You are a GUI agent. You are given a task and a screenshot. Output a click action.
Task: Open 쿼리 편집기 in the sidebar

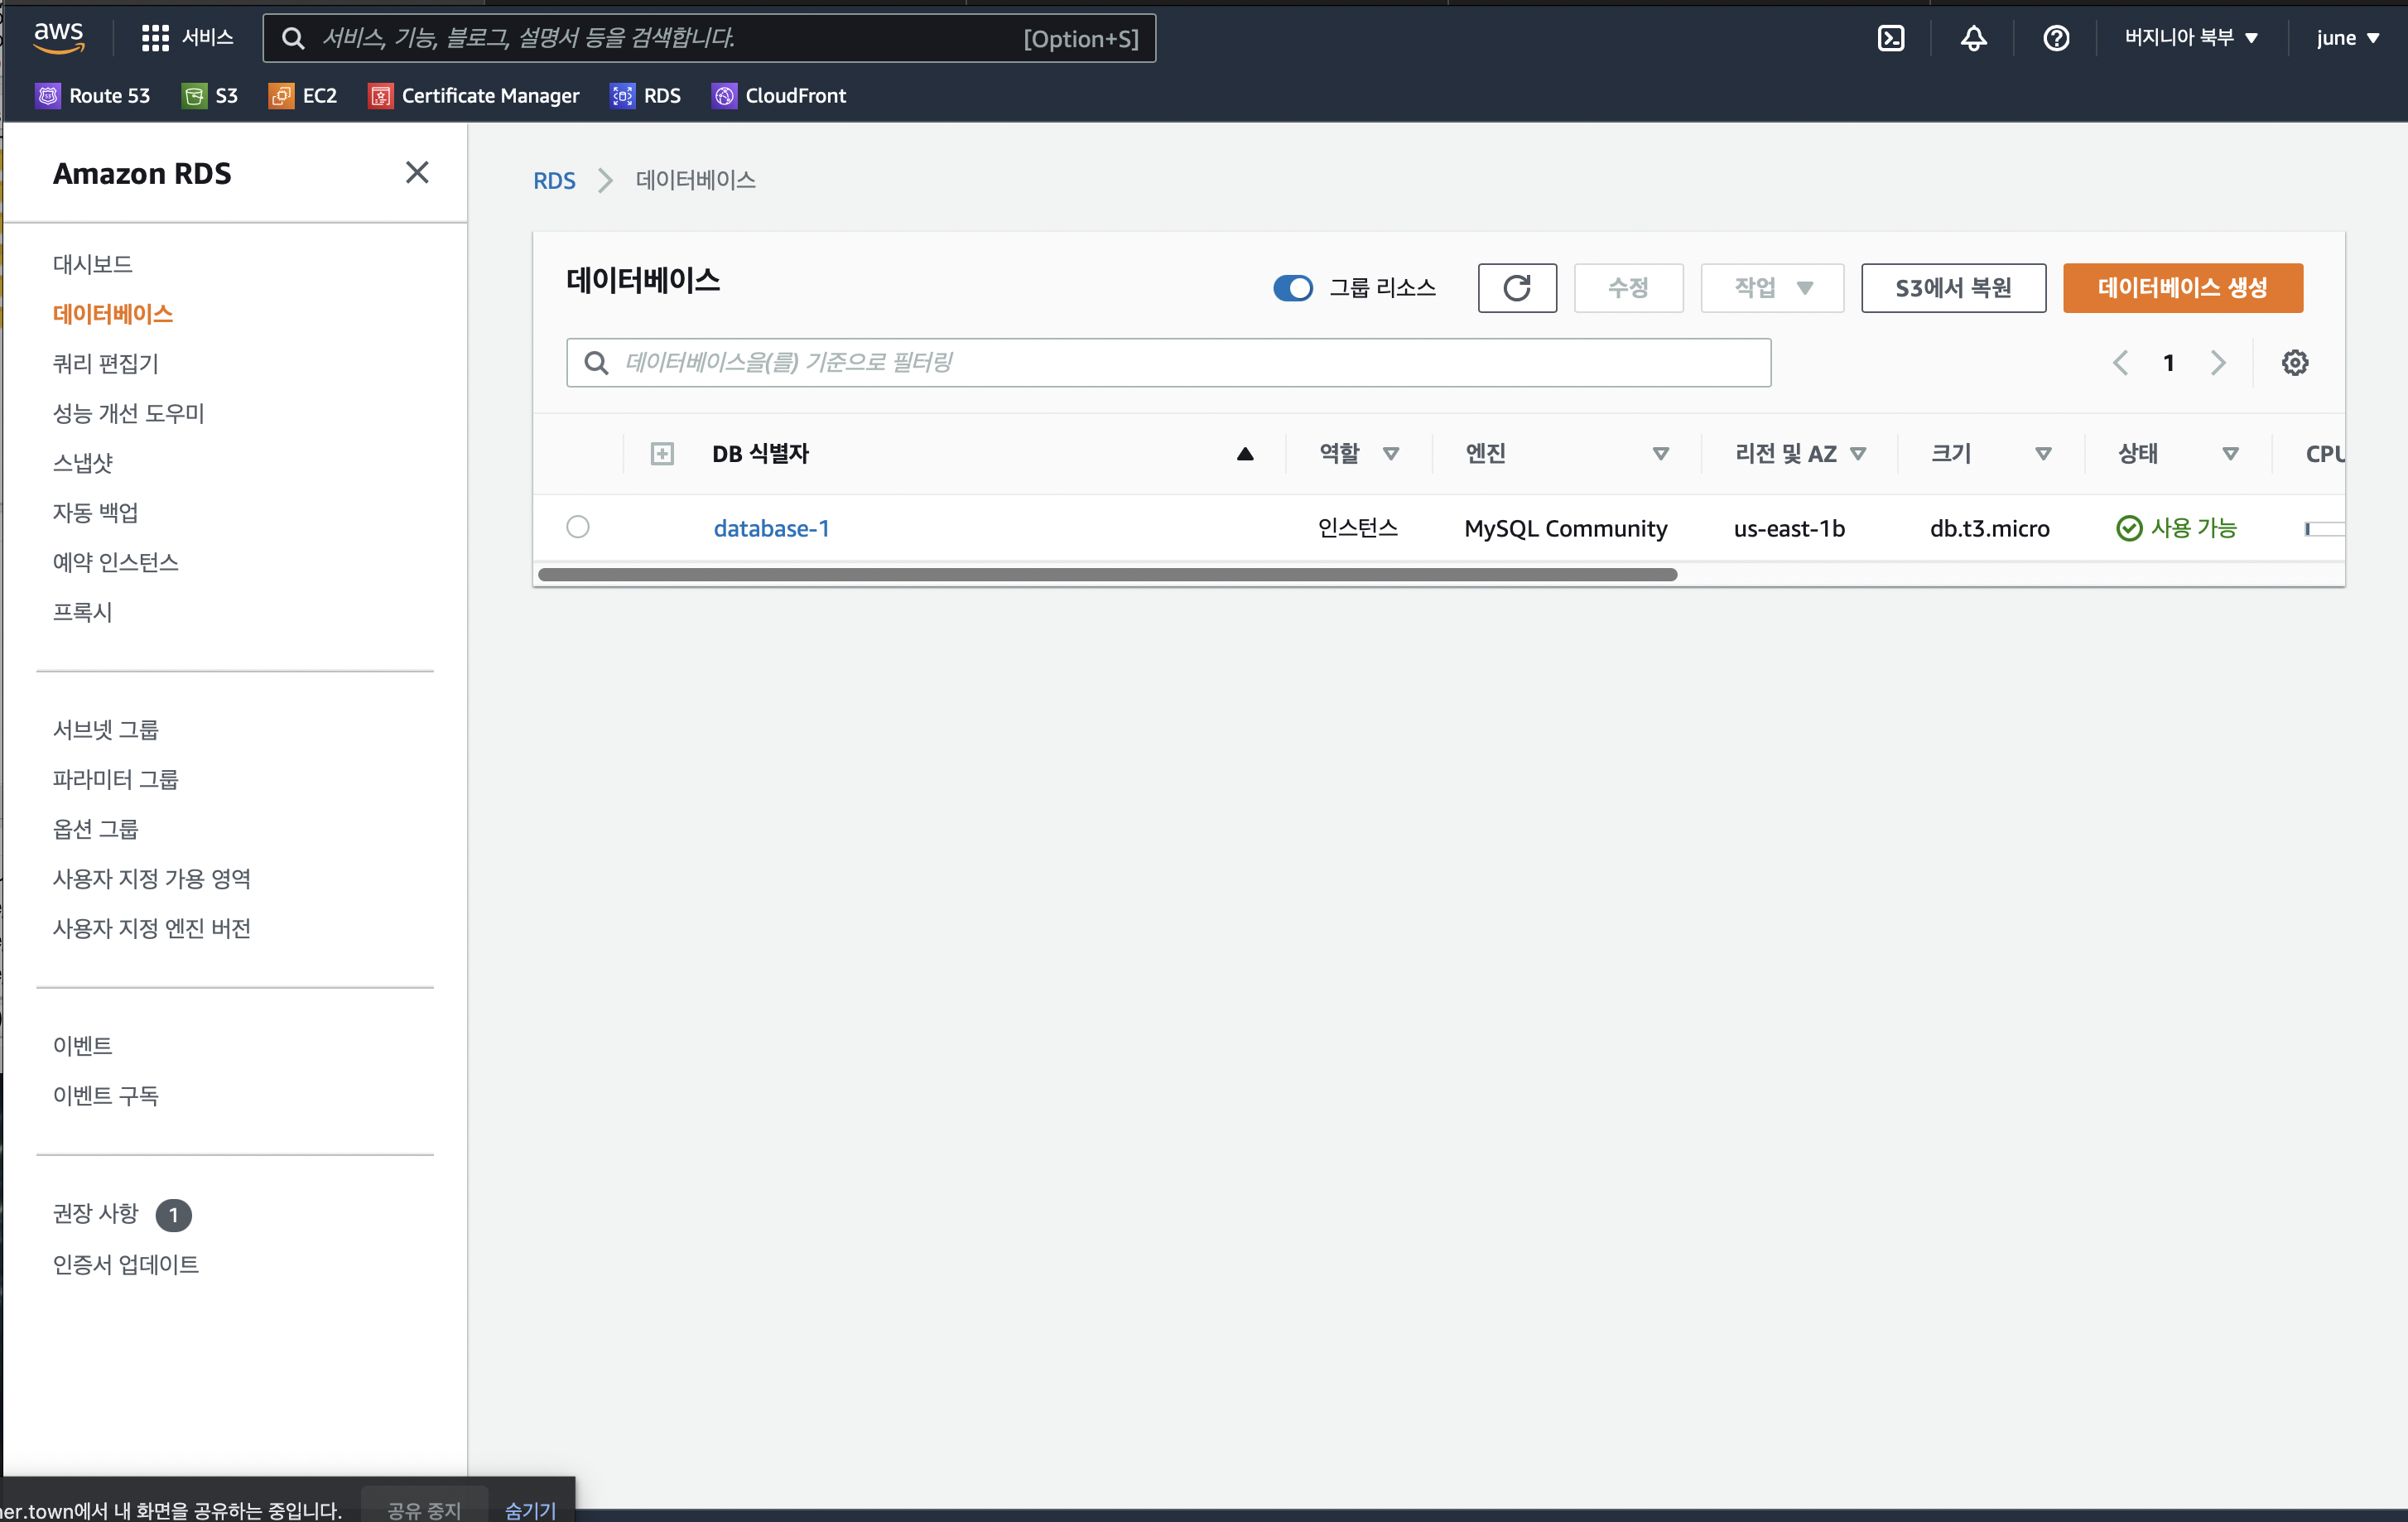[x=105, y=364]
